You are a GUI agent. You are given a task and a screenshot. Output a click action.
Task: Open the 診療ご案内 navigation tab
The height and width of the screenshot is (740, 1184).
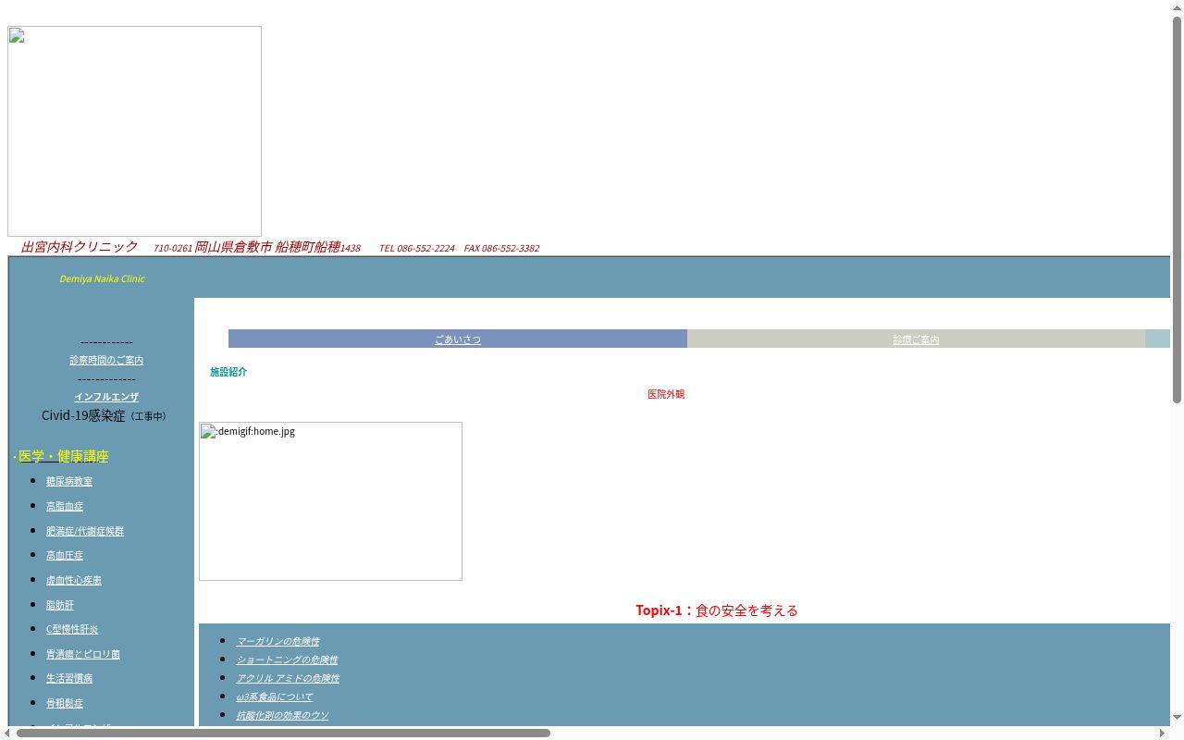click(x=916, y=339)
